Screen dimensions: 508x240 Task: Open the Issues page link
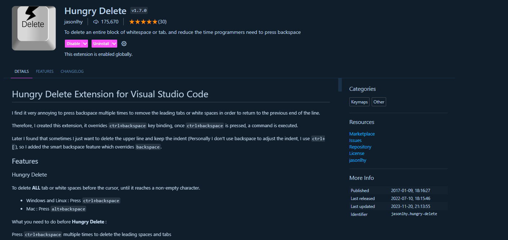[x=355, y=140]
